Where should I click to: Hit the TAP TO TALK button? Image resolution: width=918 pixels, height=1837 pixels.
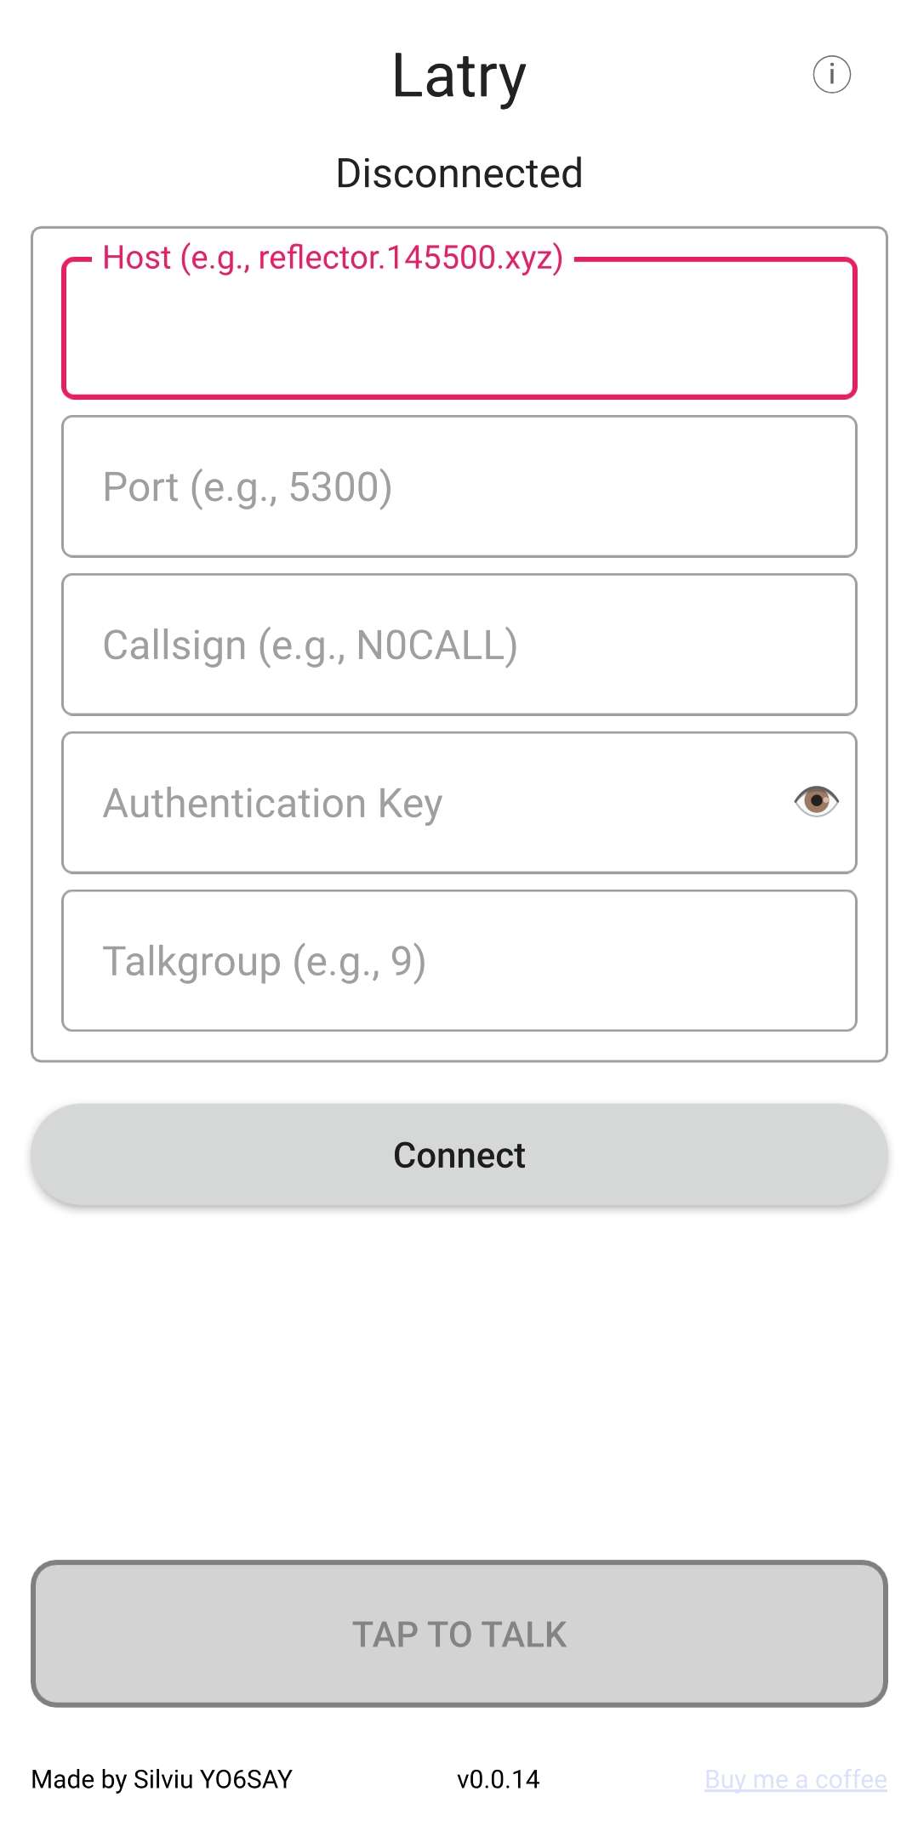pos(459,1633)
